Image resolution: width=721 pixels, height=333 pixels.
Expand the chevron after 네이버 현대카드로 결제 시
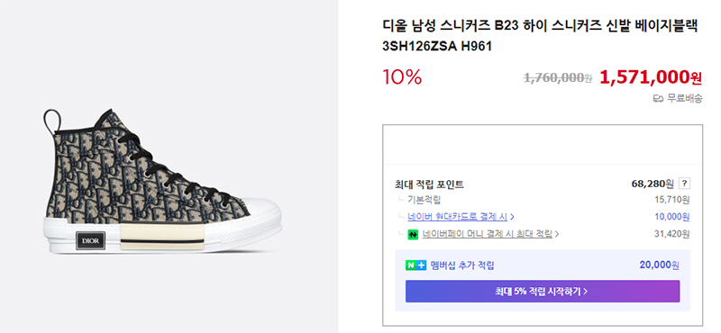point(512,216)
